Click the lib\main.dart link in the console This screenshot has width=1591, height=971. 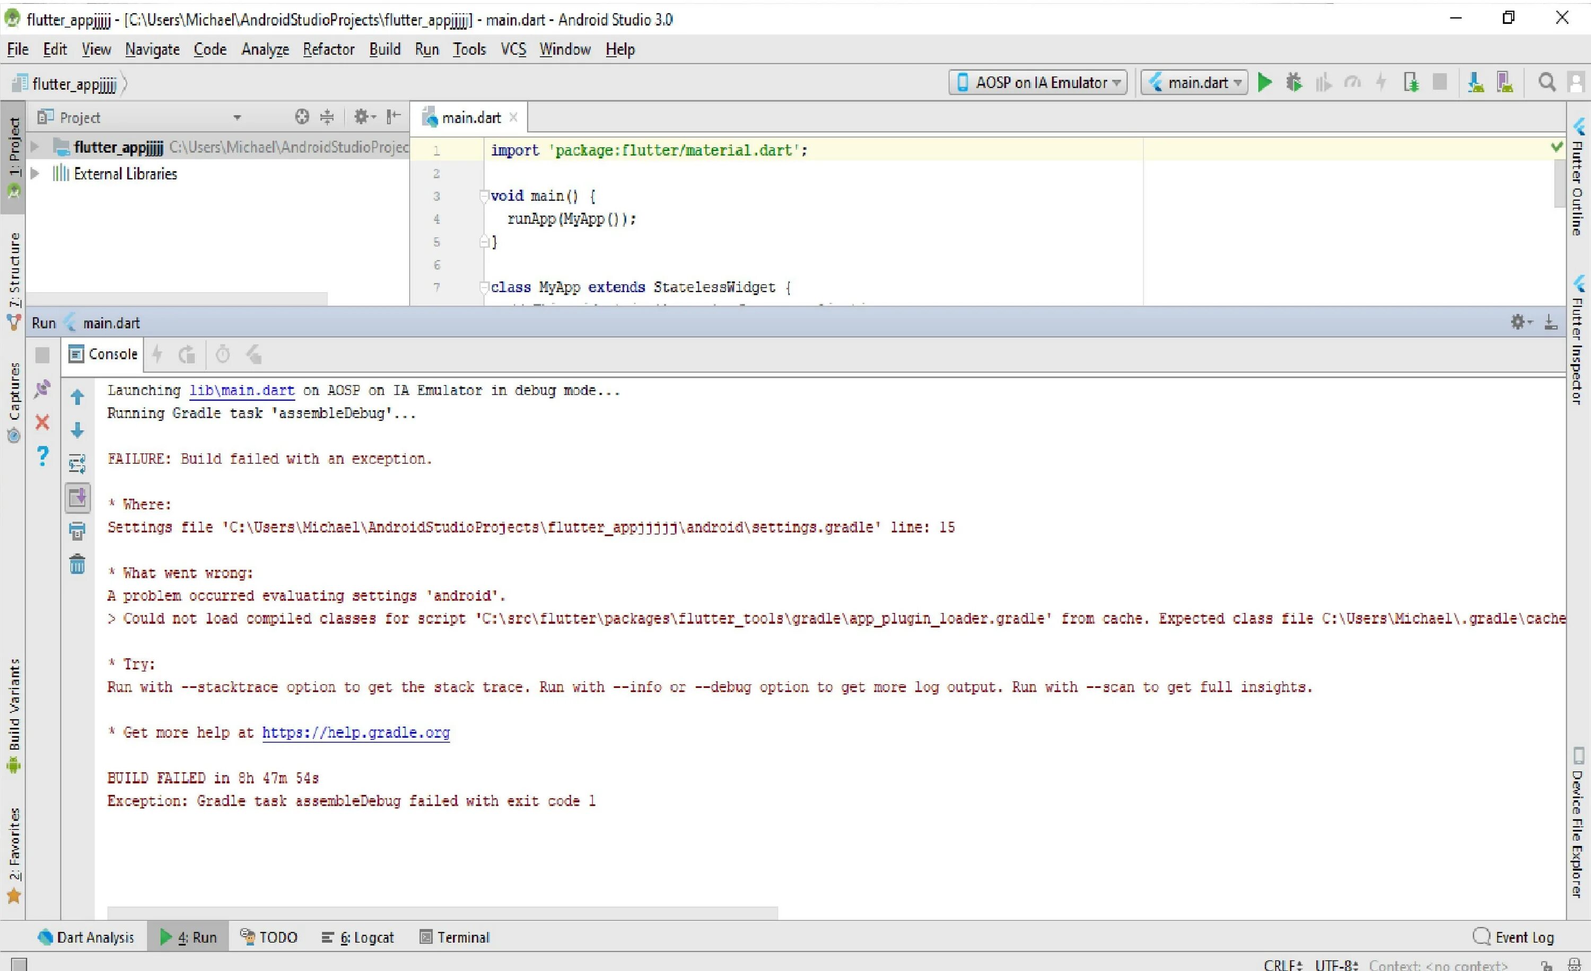click(x=241, y=390)
